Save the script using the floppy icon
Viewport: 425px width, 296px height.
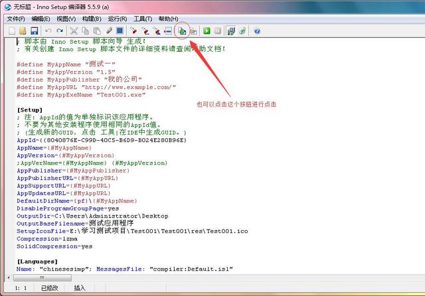[x=34, y=31]
